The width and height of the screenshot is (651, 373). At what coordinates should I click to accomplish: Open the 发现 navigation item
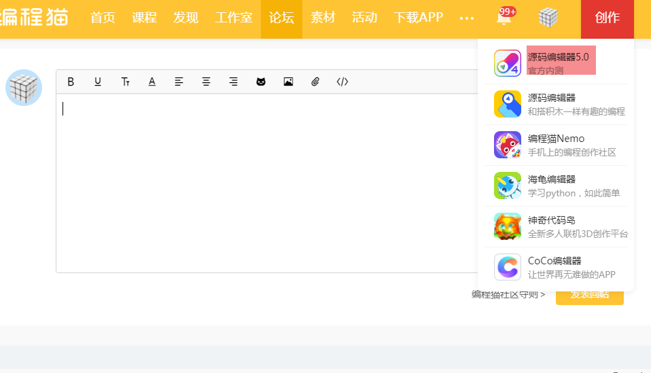pos(186,18)
